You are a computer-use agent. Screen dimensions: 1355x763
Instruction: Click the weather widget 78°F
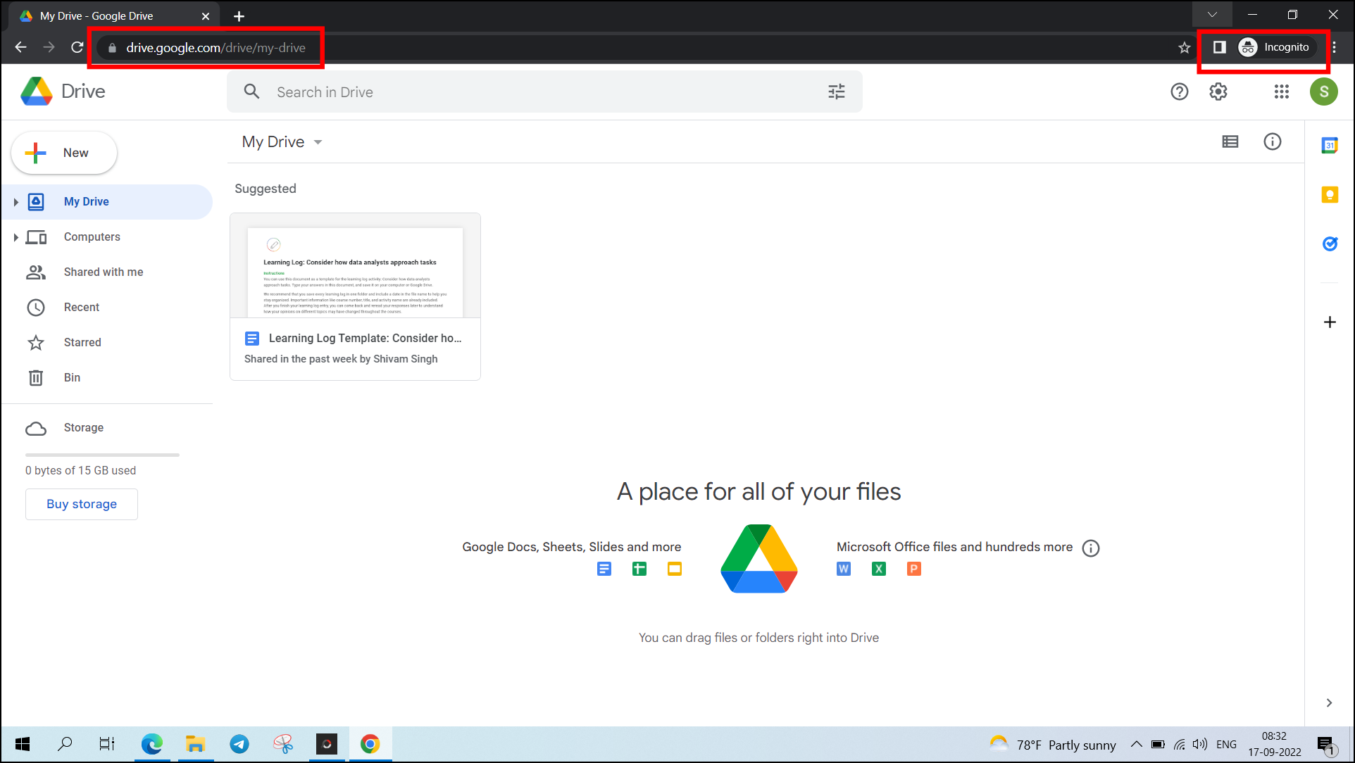(x=1053, y=745)
